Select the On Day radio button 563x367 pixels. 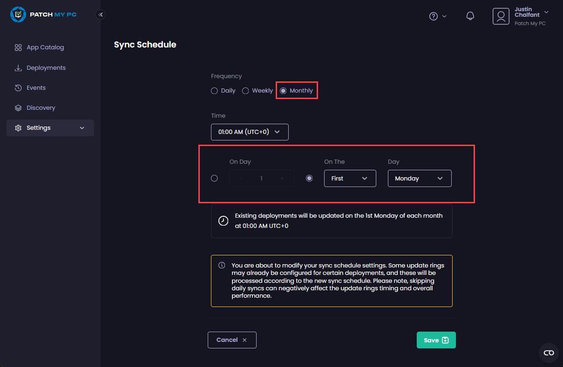[215, 178]
